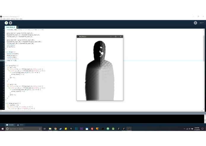Click the 'rotate(view);' code line
Image resolution: width=206 pixels, height=146 pixels.
[12, 57]
